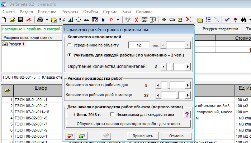This screenshot has width=251, height=143.
Task: Open file using the open-folder toolbar icon
Action: [12, 19]
